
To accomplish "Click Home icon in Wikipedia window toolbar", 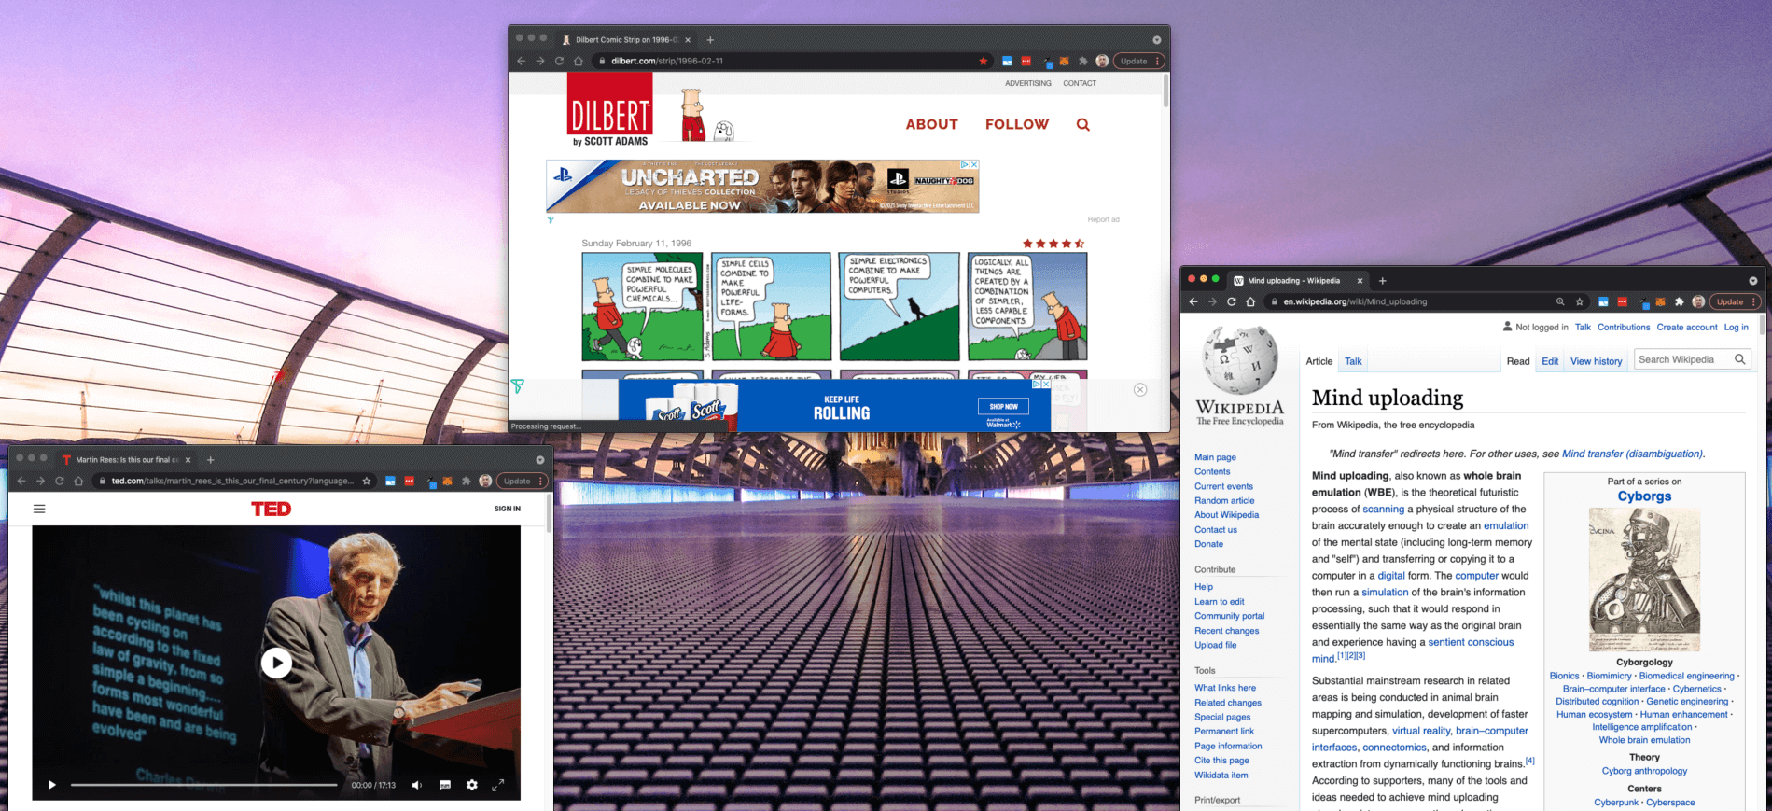I will click(x=1250, y=301).
